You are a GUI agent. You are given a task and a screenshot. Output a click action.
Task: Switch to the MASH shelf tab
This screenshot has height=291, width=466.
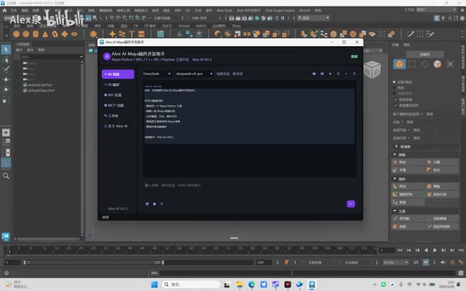point(201,26)
